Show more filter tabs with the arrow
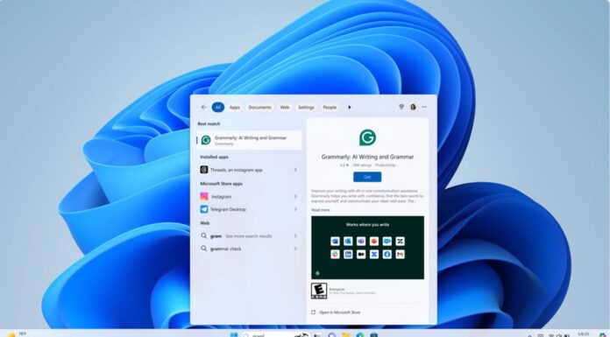Screen dimensions: 610x337 (x=350, y=108)
